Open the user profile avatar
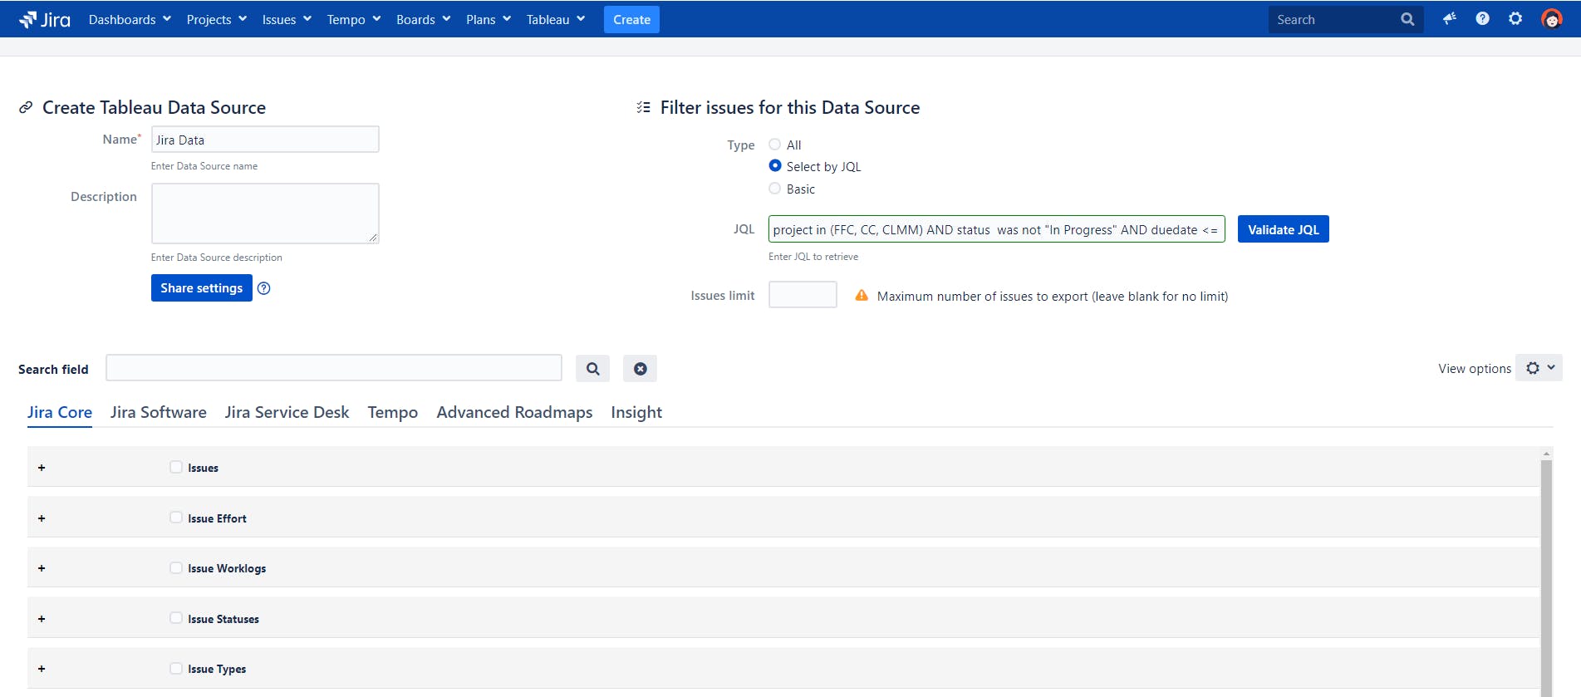The width and height of the screenshot is (1581, 697). 1551,18
